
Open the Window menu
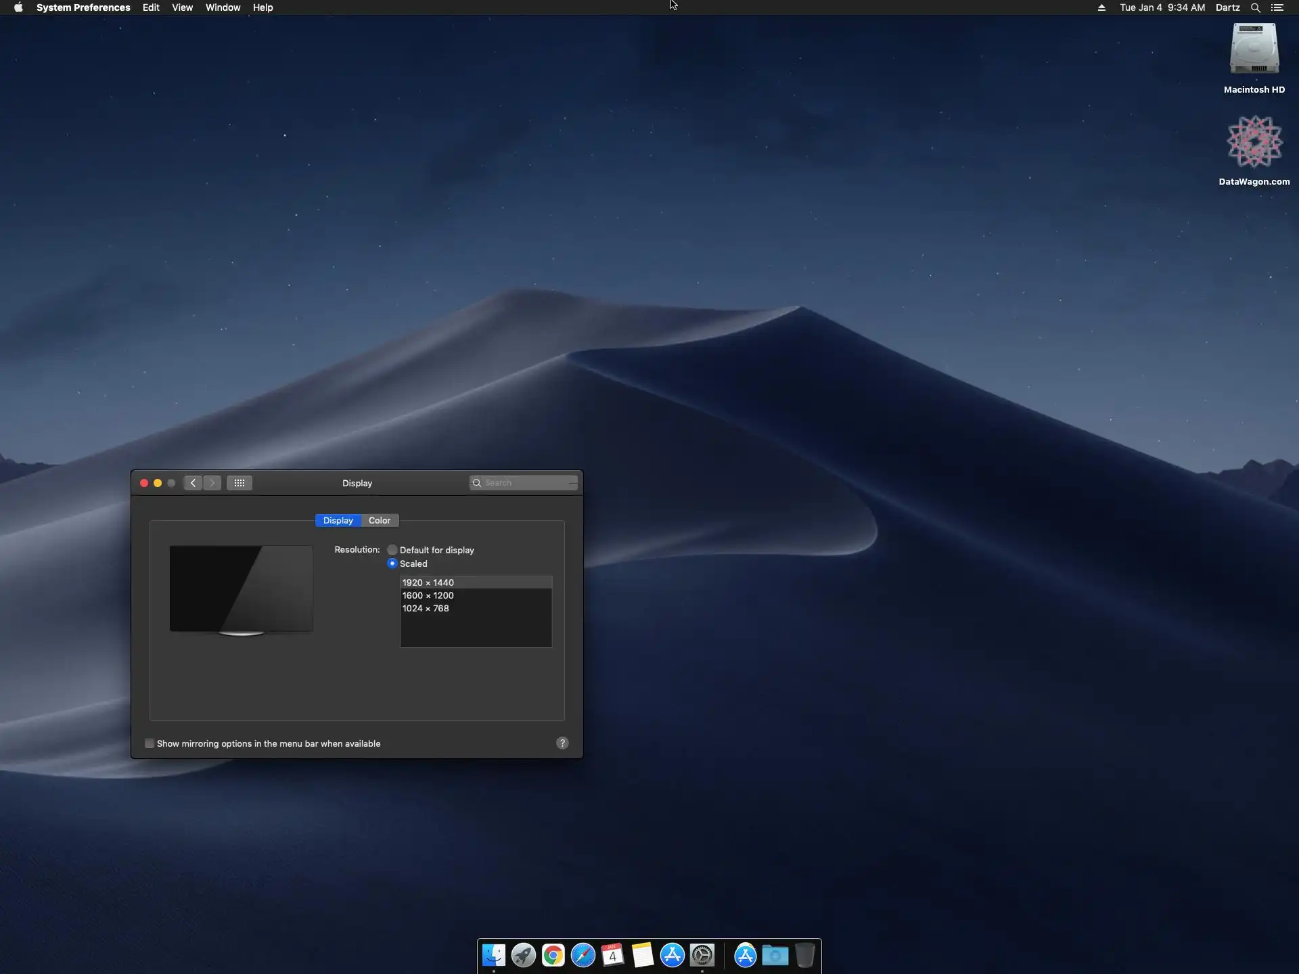(223, 7)
